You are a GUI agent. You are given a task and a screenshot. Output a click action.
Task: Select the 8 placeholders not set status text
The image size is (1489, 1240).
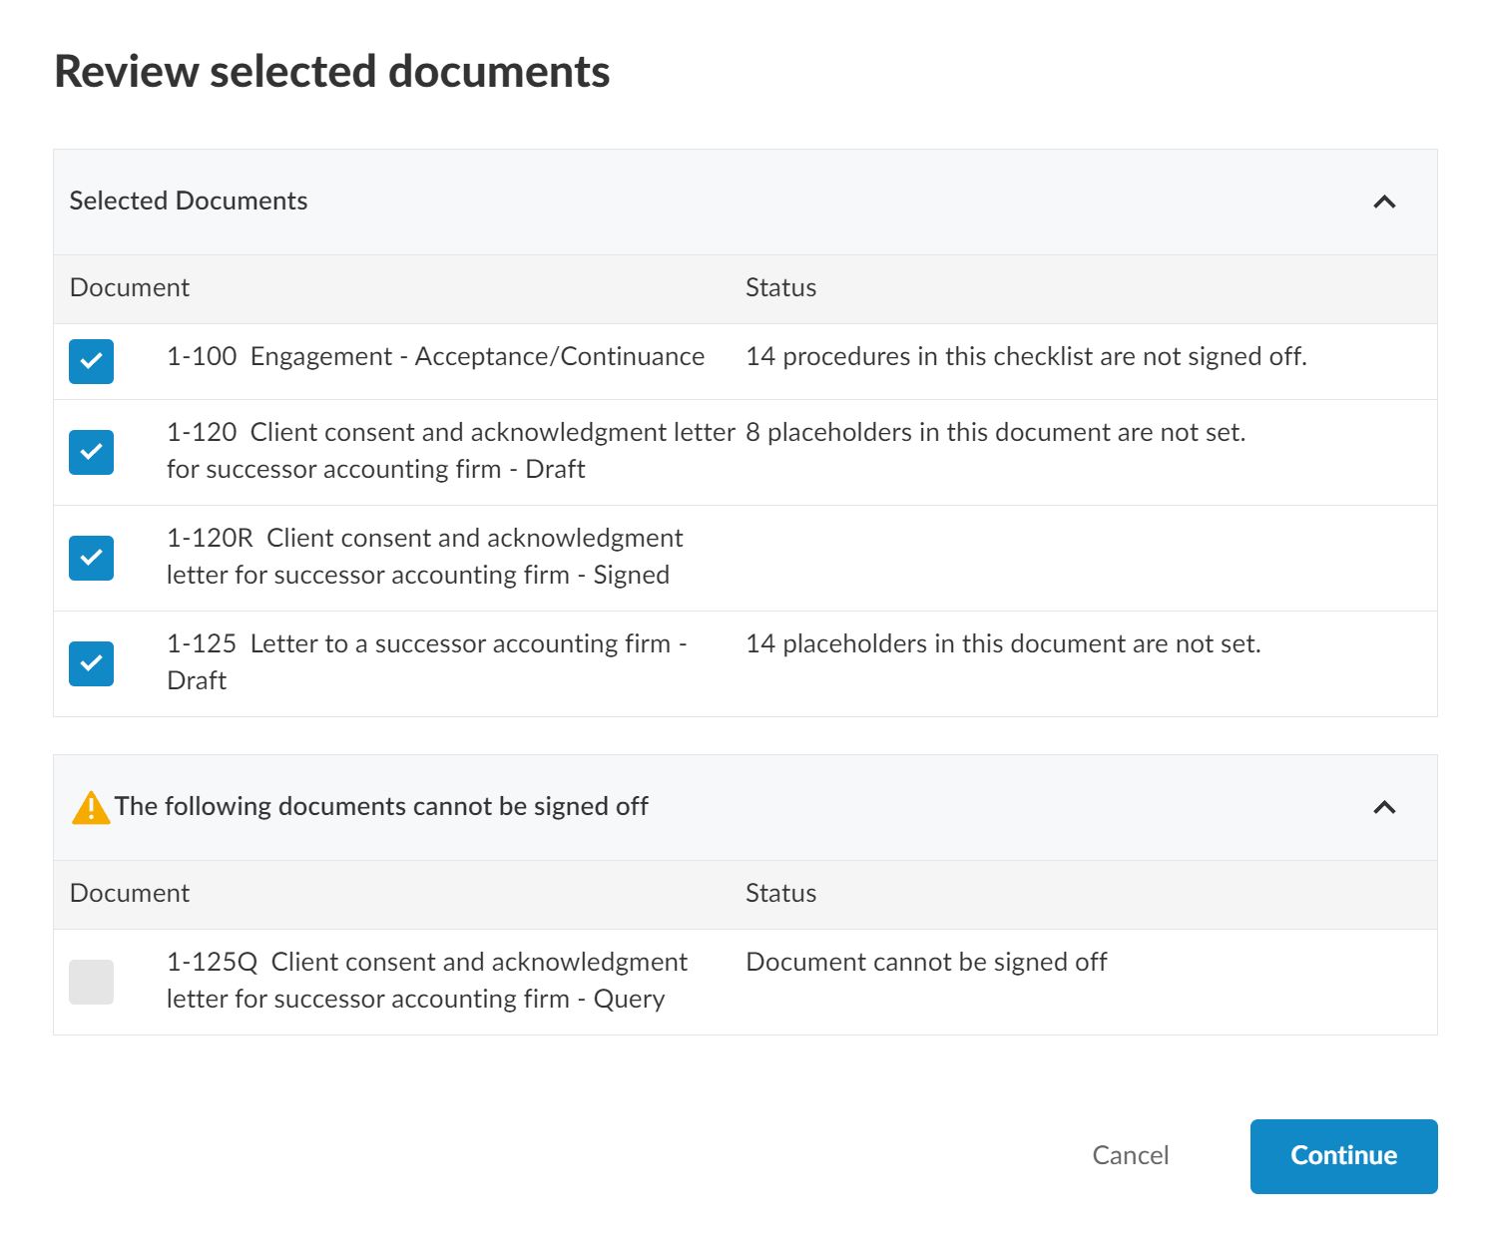coord(995,432)
